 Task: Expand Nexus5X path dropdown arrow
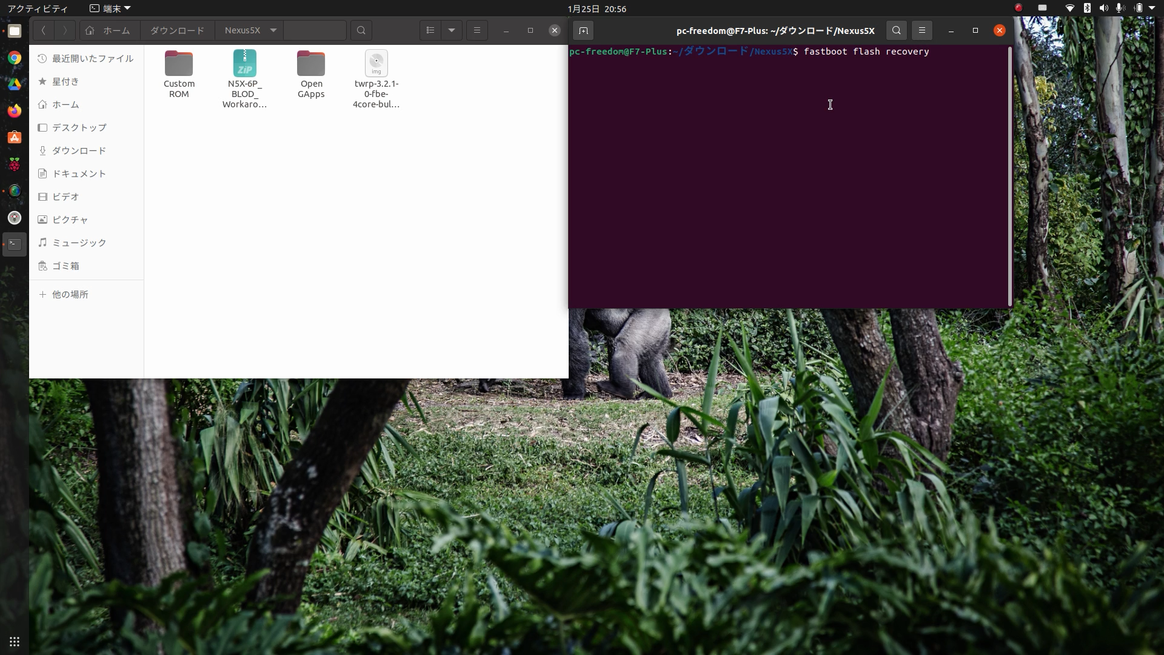point(273,30)
